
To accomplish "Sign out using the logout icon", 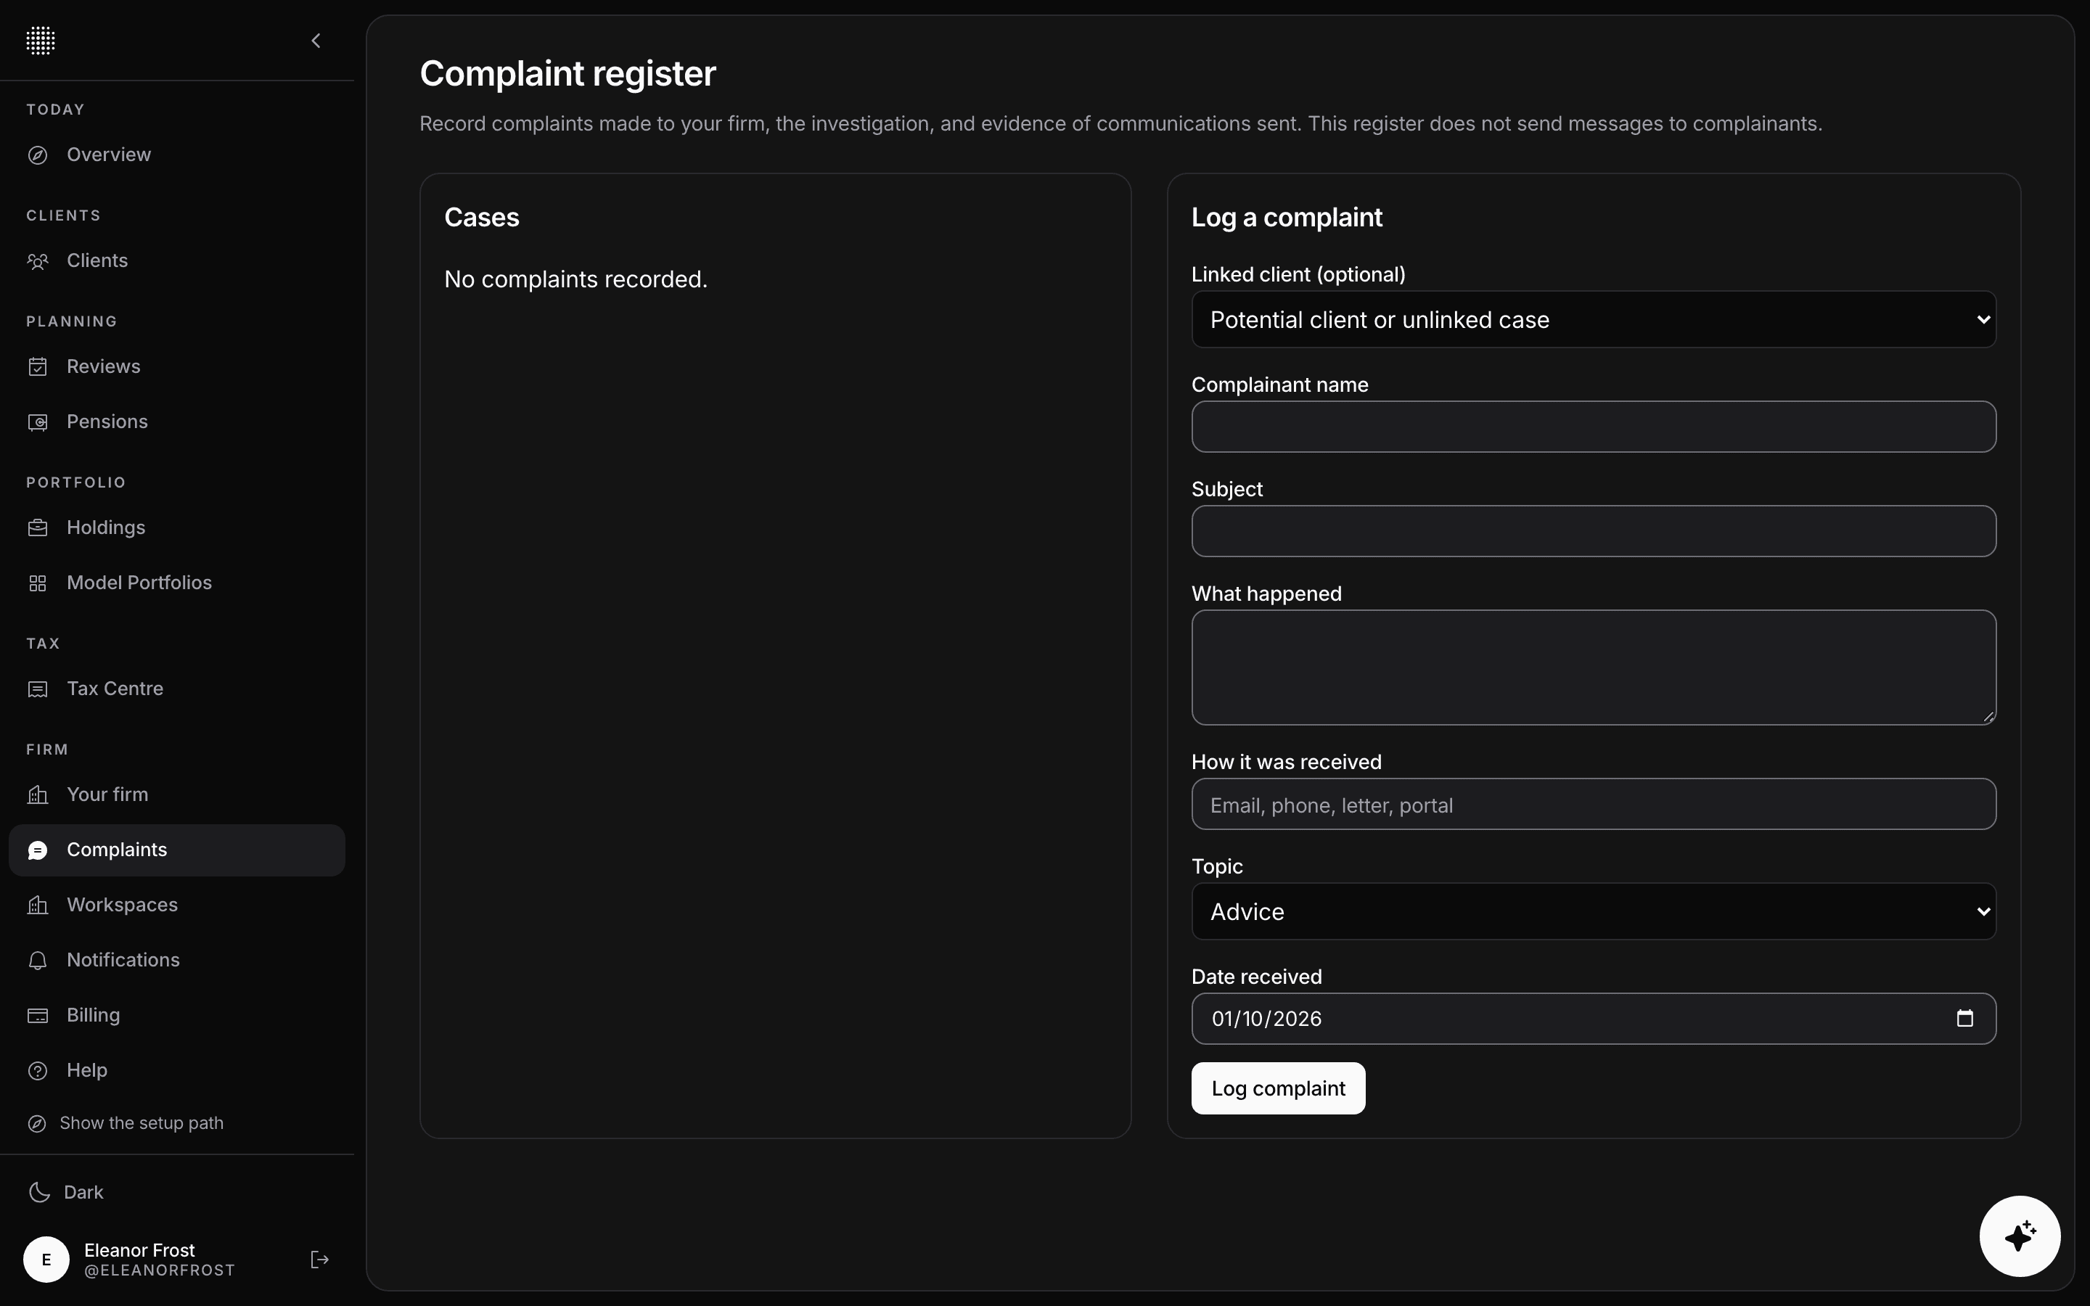I will pyautogui.click(x=319, y=1260).
